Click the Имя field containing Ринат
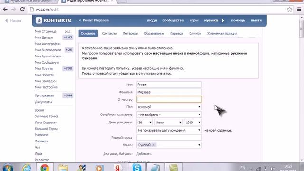Image resolution: width=304 pixels, height=171 pixels. coord(169,85)
